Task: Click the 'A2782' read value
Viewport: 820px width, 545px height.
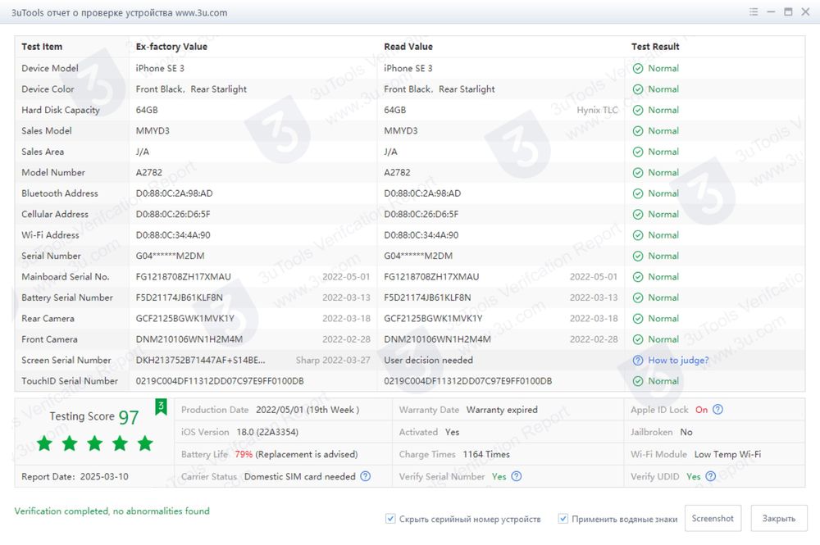Action: click(397, 172)
